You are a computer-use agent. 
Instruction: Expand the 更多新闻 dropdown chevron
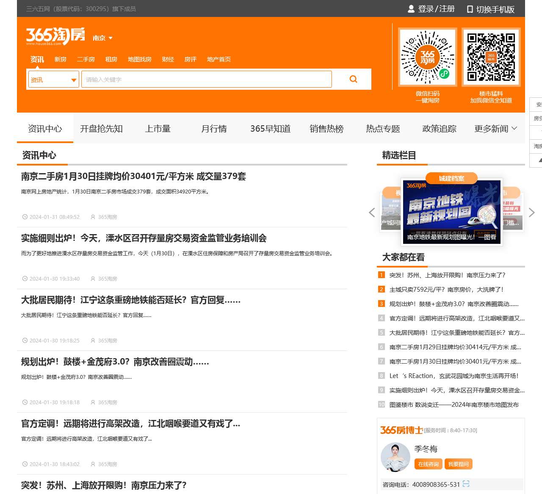[x=514, y=128]
